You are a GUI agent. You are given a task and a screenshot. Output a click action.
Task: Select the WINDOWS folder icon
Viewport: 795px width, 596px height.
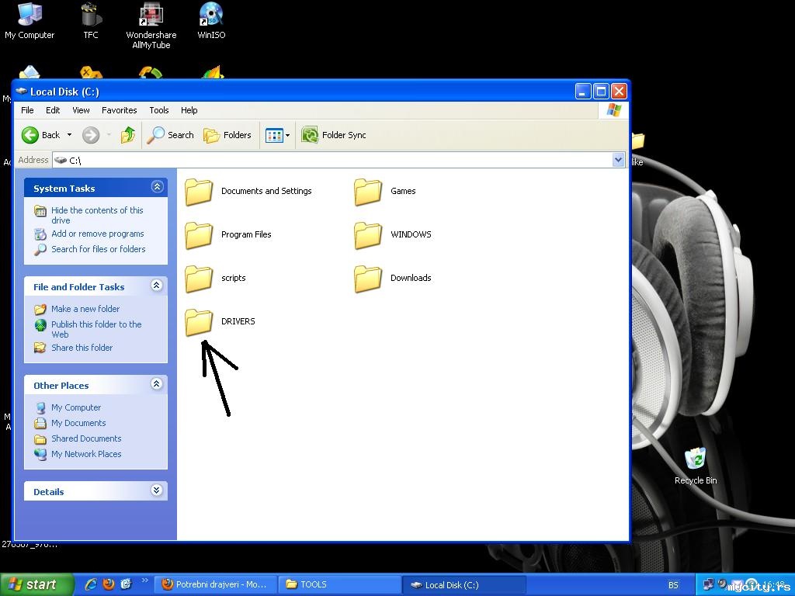[x=368, y=234]
